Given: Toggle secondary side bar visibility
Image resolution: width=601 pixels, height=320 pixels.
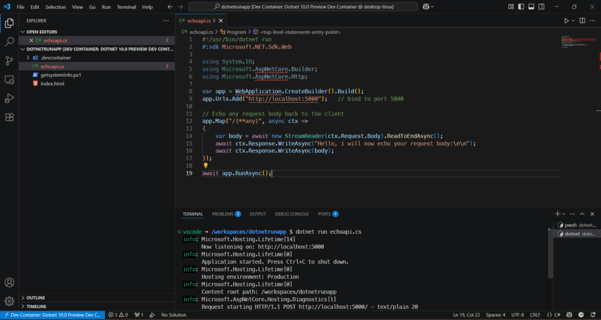Looking at the screenshot, I should (x=541, y=6).
